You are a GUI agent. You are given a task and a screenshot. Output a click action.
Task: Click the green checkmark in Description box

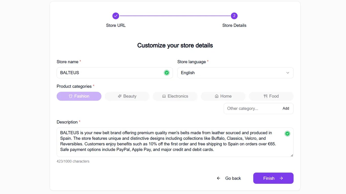point(287,134)
